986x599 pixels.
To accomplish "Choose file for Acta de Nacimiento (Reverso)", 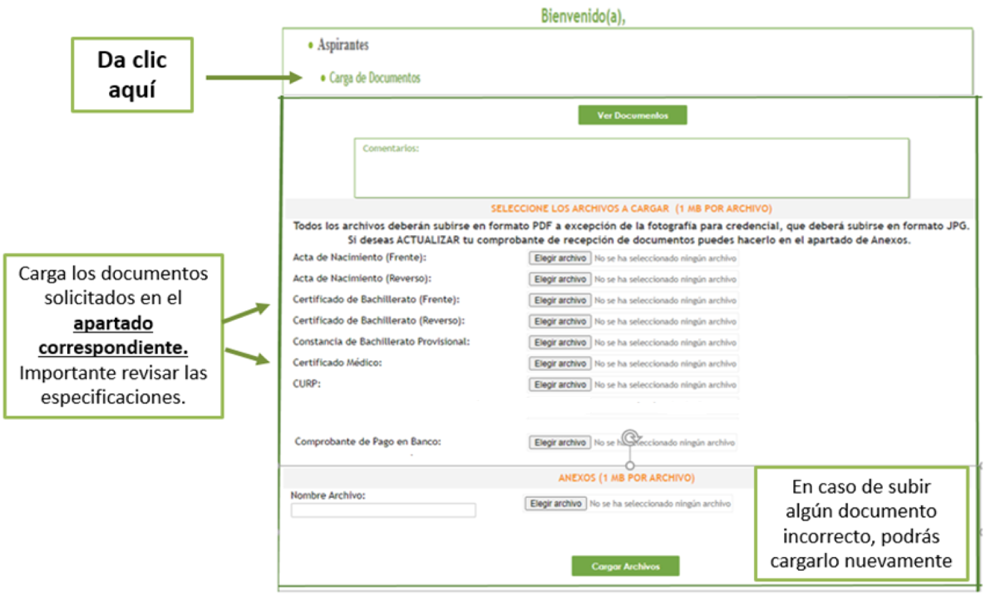I will [x=559, y=279].
